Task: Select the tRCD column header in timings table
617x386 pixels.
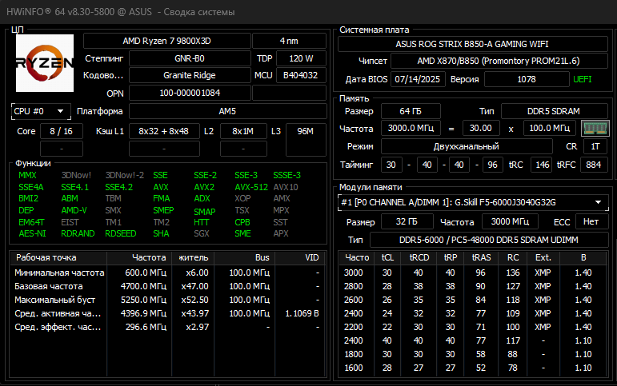Action: pyautogui.click(x=419, y=257)
